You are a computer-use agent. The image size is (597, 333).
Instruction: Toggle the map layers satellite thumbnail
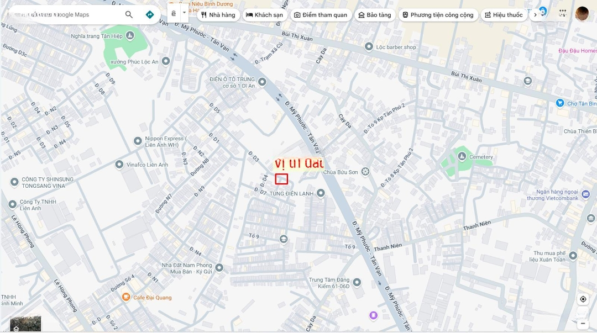click(x=25, y=324)
